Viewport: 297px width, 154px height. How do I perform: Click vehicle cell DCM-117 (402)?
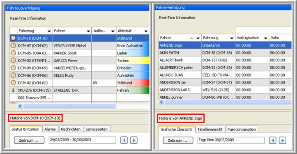[x=218, y=60]
